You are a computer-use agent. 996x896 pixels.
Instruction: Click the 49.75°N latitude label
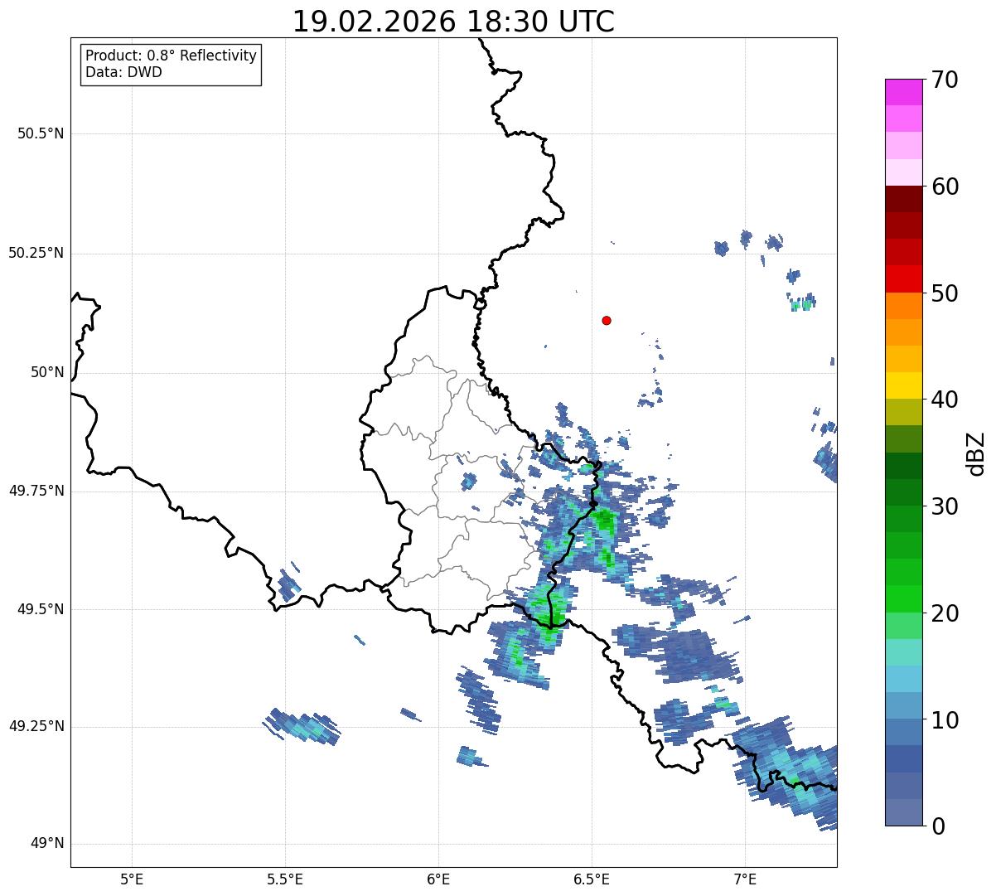(x=36, y=491)
